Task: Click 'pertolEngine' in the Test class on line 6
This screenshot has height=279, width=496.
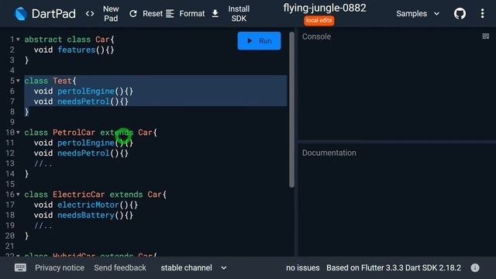Action: click(x=86, y=91)
